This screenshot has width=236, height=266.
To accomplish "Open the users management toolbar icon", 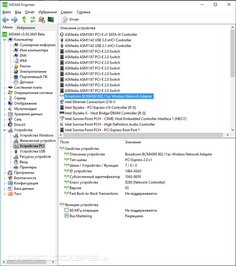I will 42,20.
